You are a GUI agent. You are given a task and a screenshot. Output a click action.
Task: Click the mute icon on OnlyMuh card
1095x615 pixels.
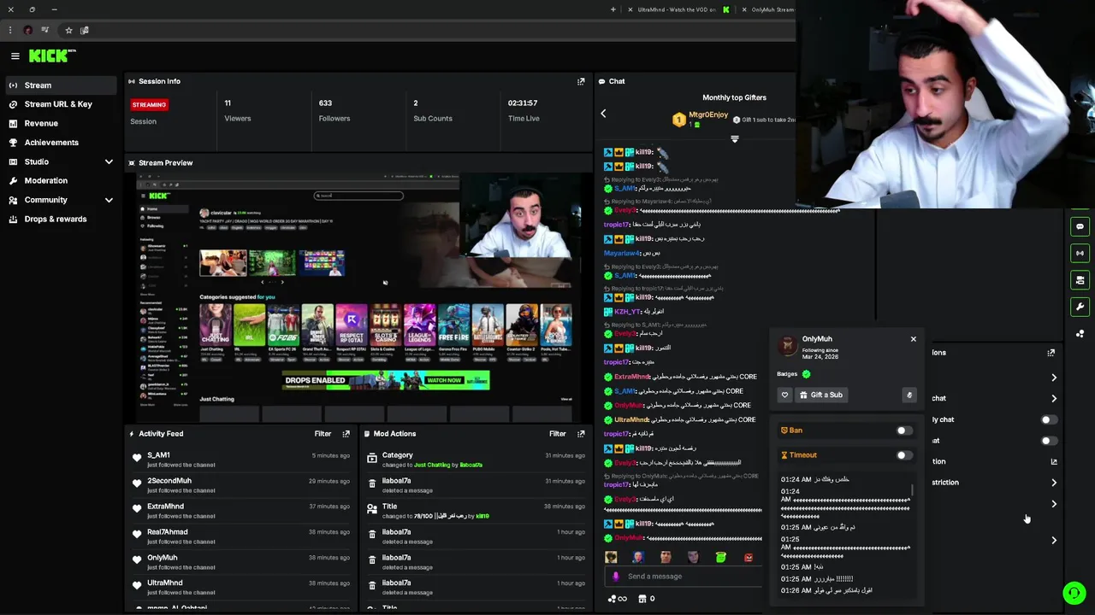(x=909, y=395)
